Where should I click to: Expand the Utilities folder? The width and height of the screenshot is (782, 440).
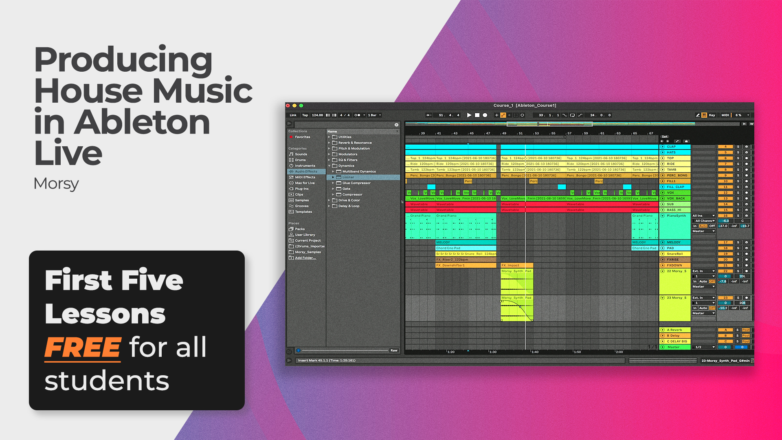point(329,137)
